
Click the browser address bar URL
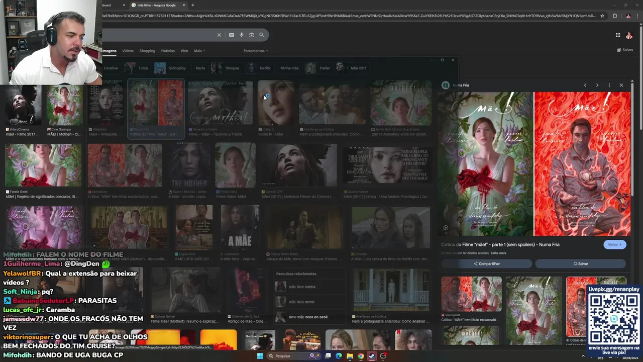[x=349, y=16]
